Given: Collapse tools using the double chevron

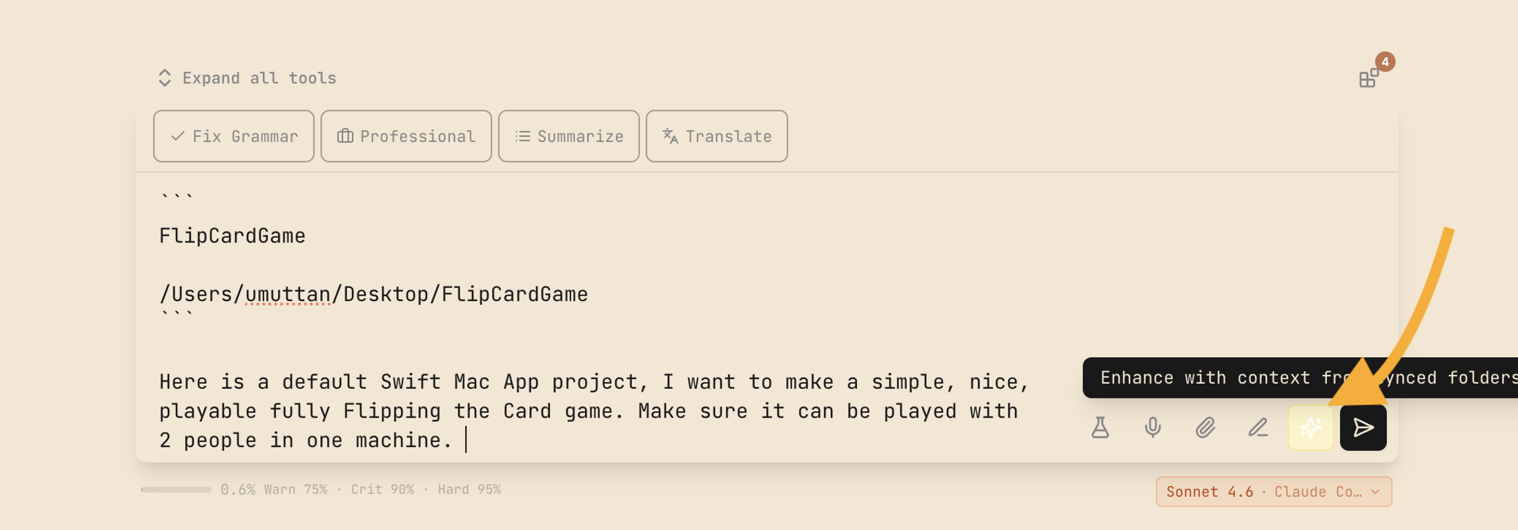Looking at the screenshot, I should pos(165,78).
